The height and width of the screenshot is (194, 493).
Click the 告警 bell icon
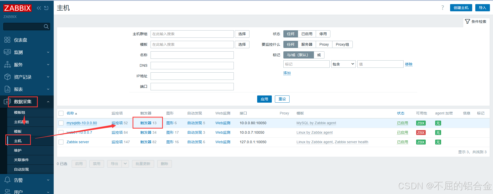(x=7, y=180)
